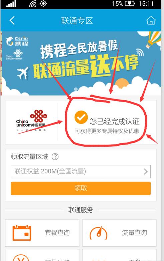Tap the 领取流量区域 label
The height and width of the screenshot is (261, 164).
click(x=29, y=156)
